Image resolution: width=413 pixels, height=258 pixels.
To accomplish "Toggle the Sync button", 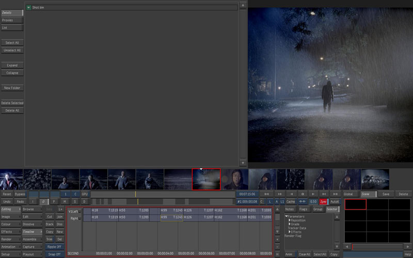I will coord(323,202).
